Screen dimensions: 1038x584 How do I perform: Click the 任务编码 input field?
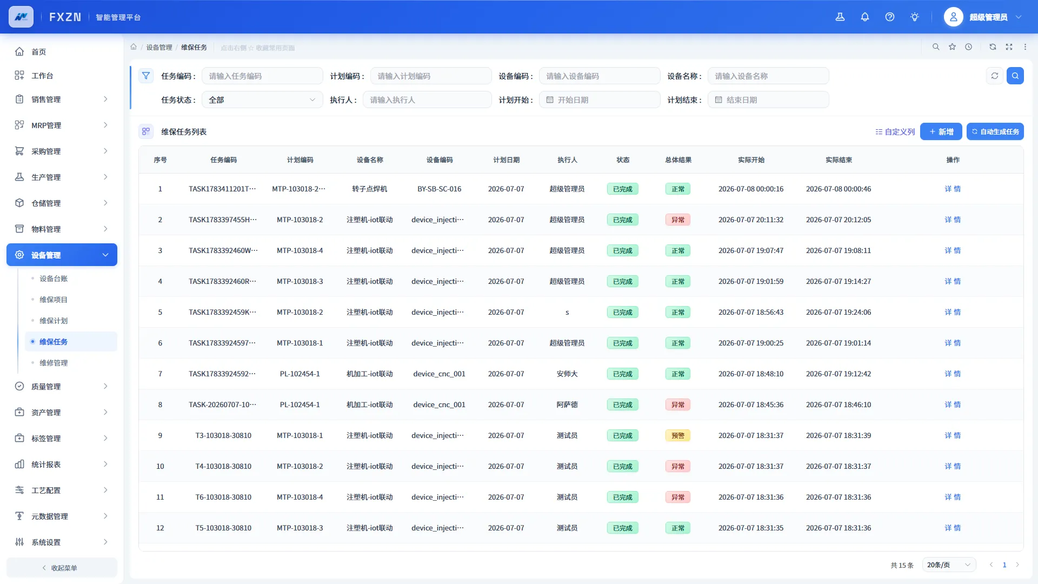pyautogui.click(x=262, y=76)
